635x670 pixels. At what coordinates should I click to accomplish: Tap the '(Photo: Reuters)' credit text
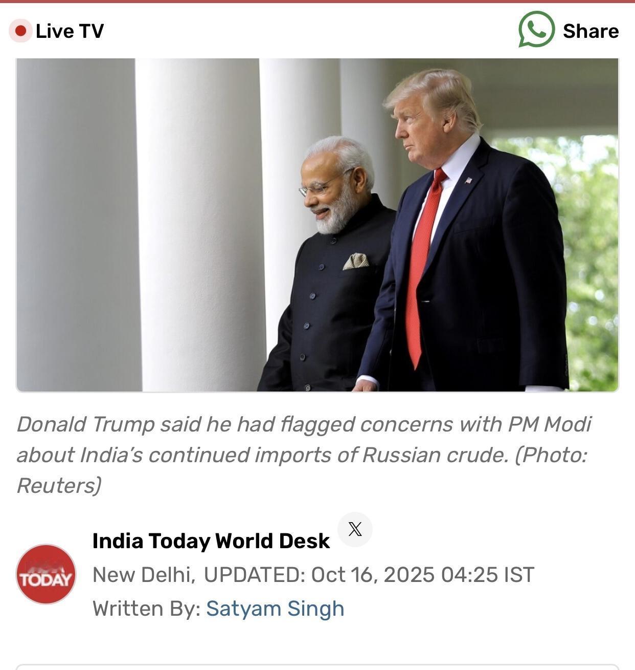tap(302, 470)
